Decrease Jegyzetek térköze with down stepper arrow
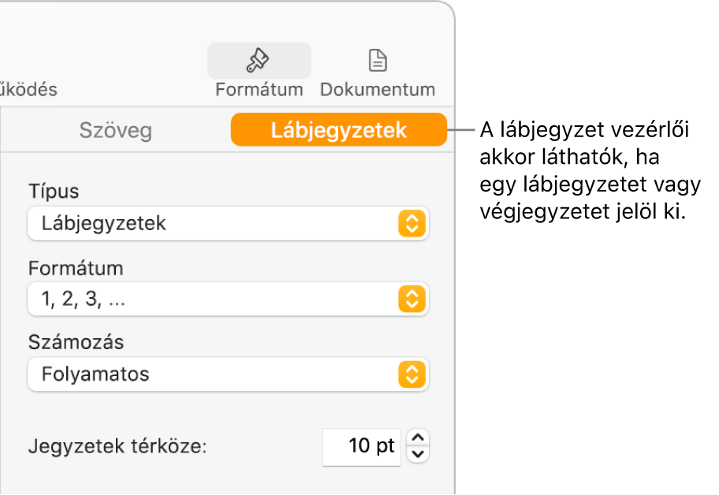Image resolution: width=719 pixels, height=495 pixels. (x=420, y=454)
